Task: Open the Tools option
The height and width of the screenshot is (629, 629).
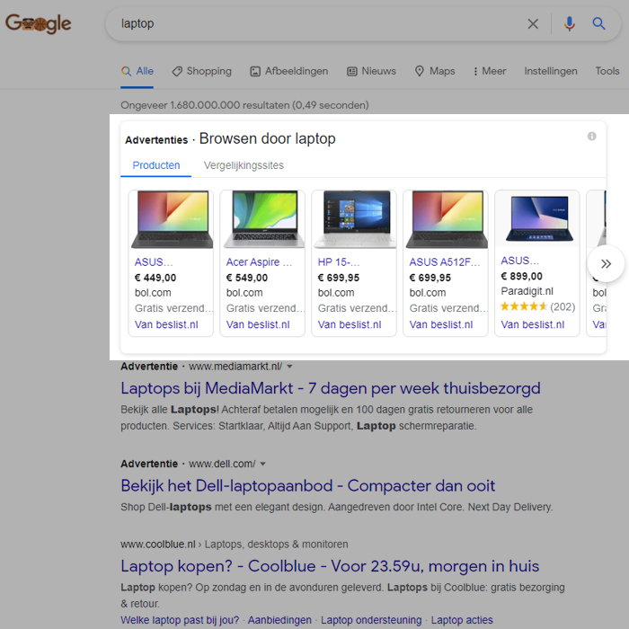Action: pyautogui.click(x=607, y=71)
